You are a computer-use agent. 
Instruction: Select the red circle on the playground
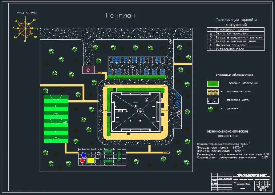[x=82, y=160]
